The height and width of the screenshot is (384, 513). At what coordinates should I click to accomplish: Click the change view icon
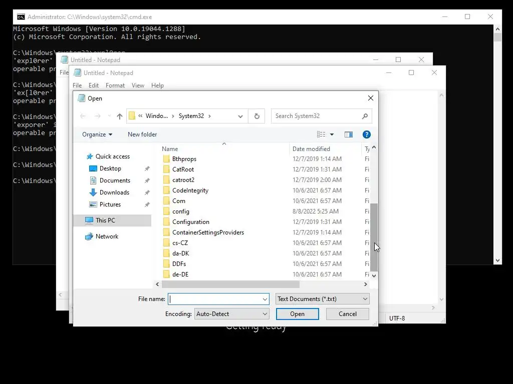[x=321, y=134]
